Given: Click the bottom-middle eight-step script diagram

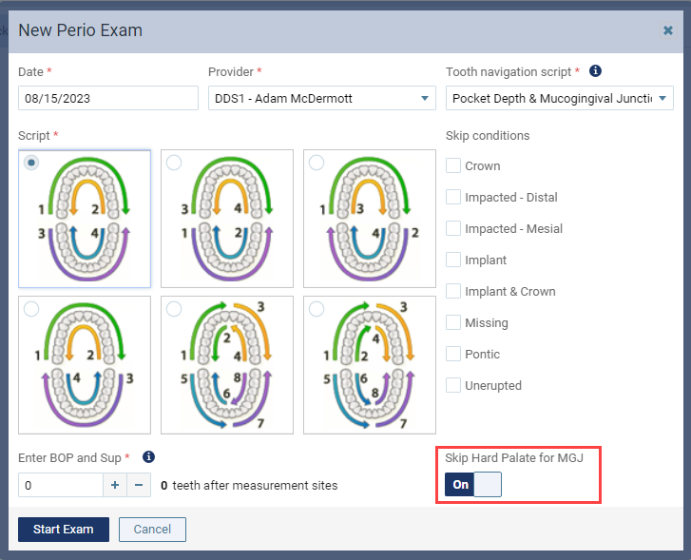Looking at the screenshot, I should pos(227,365).
